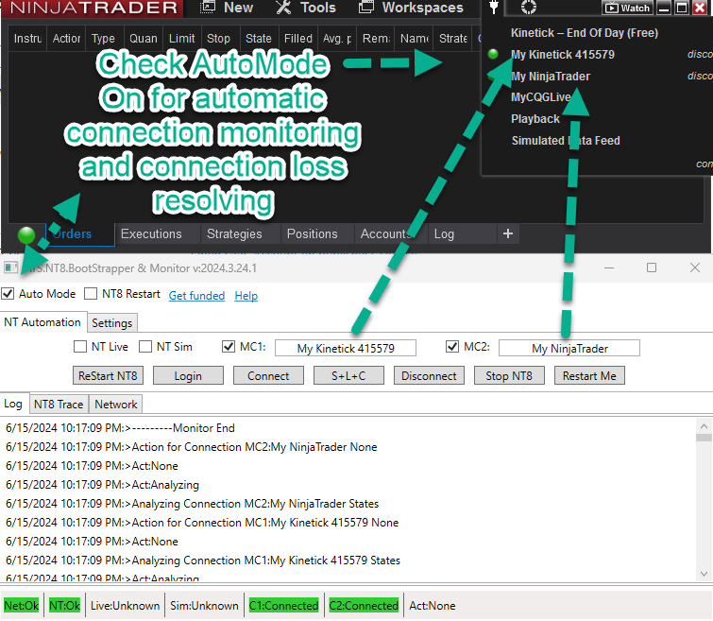This screenshot has height=621, width=713.
Task: Click the MC1 connection name field
Action: point(346,348)
